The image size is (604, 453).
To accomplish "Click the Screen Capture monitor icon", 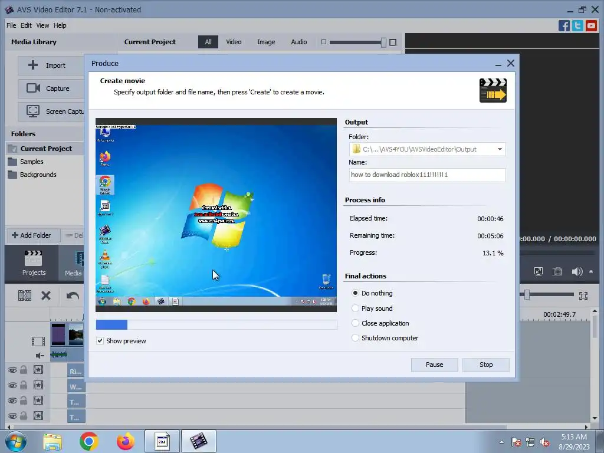I will (33, 111).
